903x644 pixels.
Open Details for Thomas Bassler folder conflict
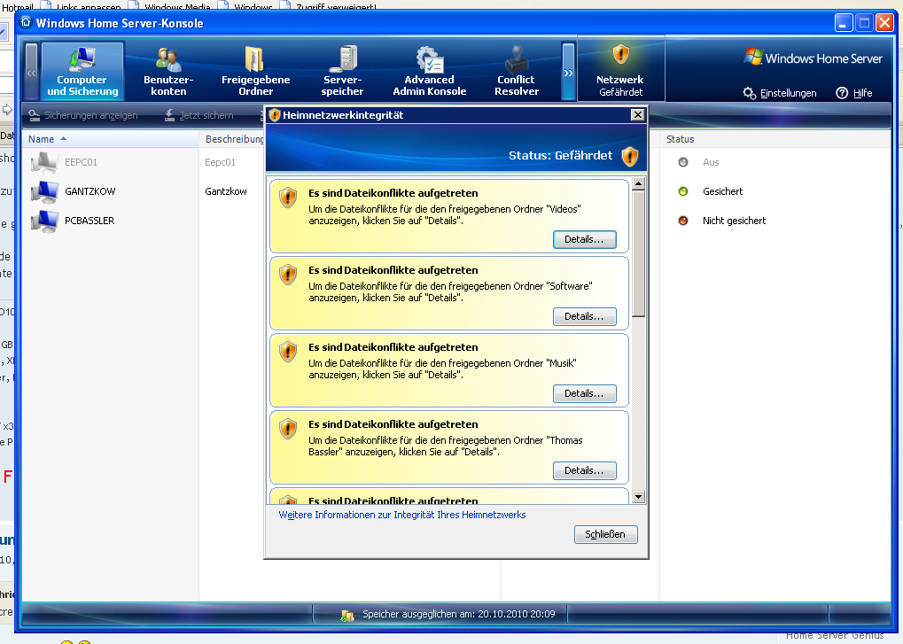pyautogui.click(x=585, y=470)
